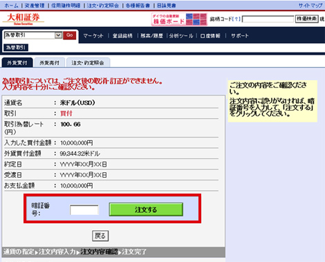Click the お支払金額 value 10,000,000円
Viewport: 325px width, 262px height.
tap(77, 186)
